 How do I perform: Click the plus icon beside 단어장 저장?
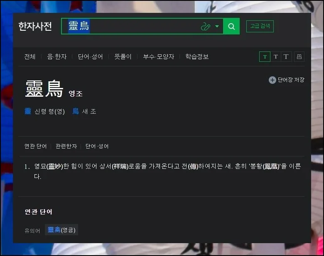tap(272, 80)
